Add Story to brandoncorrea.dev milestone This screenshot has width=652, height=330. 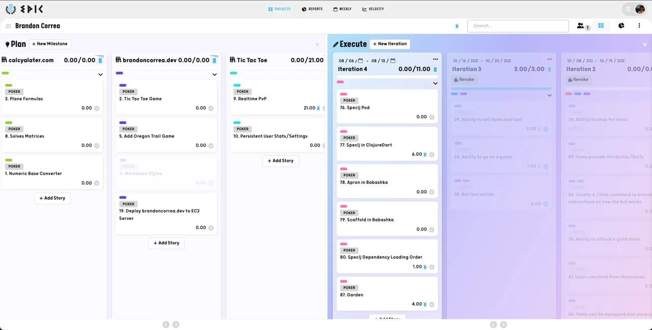[x=167, y=243]
